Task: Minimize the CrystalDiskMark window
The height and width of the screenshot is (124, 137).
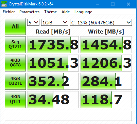Action: tap(98, 4)
